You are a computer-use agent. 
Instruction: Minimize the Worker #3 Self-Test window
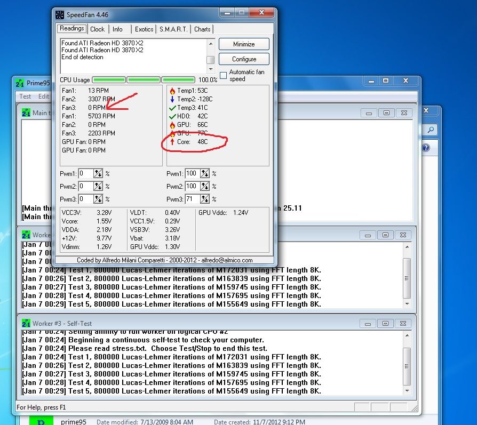(368, 324)
